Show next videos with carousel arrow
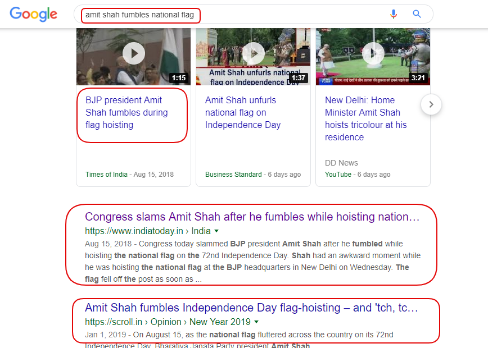This screenshot has width=488, height=348. click(431, 104)
